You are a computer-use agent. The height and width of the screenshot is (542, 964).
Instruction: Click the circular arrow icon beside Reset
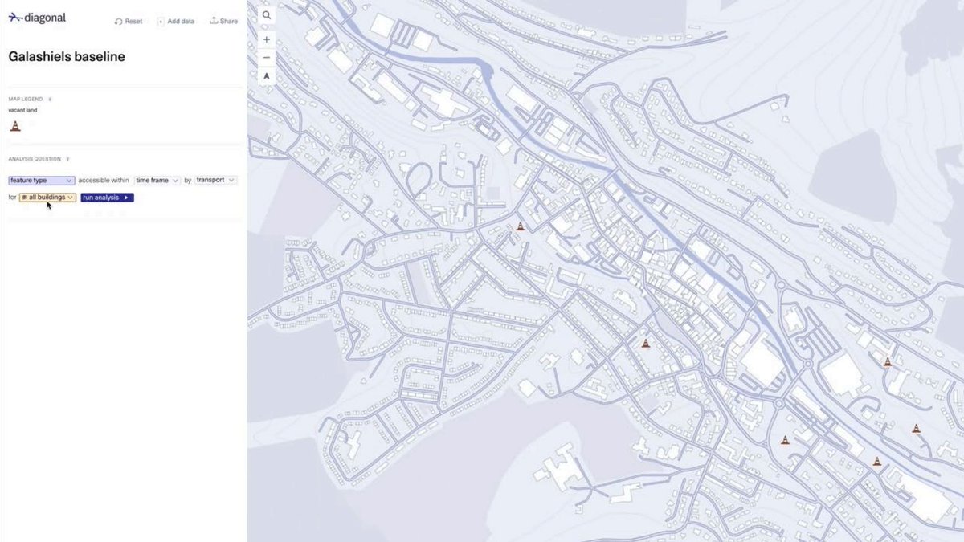pyautogui.click(x=117, y=21)
